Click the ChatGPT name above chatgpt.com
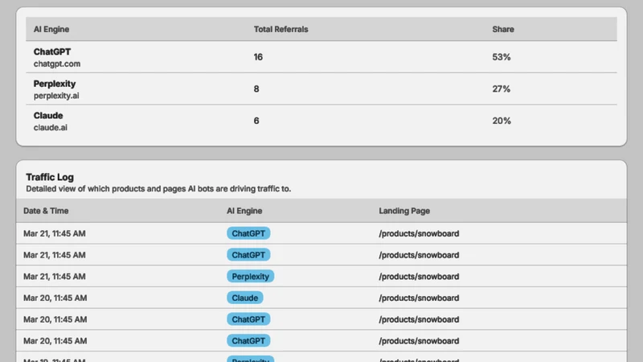643x362 pixels. 52,51
